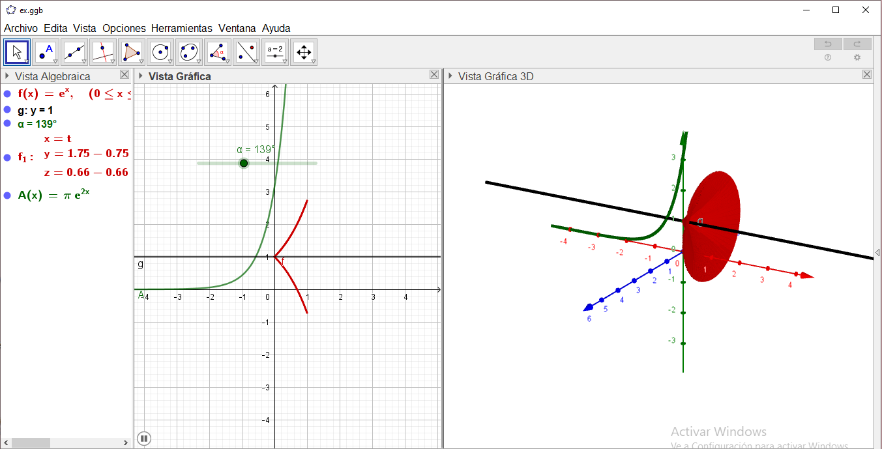Select the Line tool
Viewport: 882px width, 449px height.
[x=74, y=51]
